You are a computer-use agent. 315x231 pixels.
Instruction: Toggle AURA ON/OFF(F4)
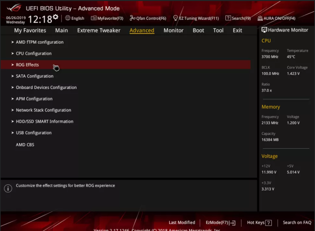point(280,18)
